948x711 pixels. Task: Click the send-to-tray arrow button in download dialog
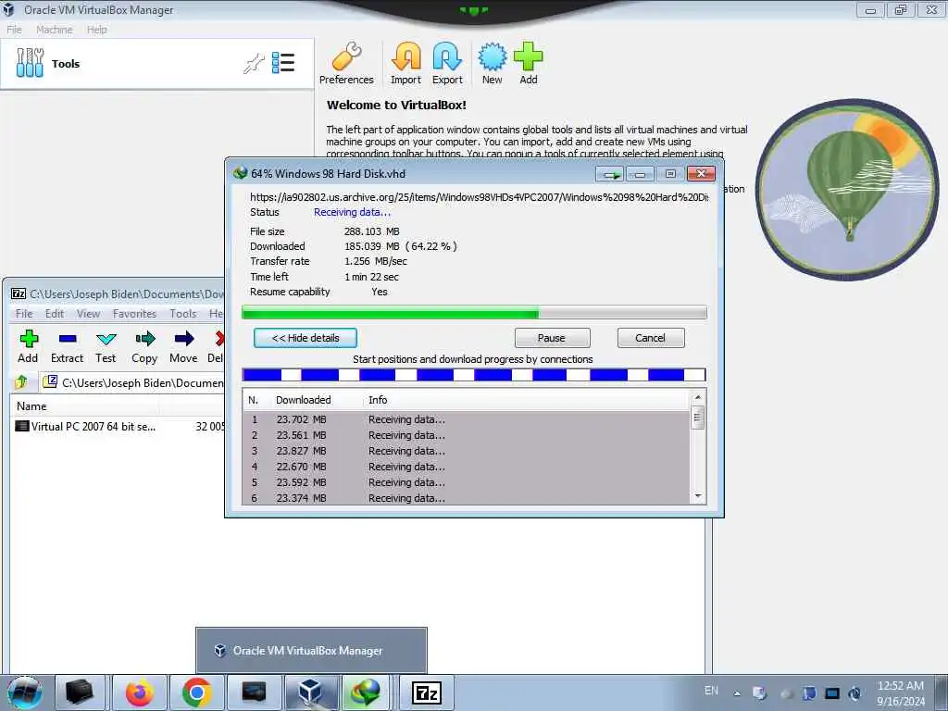[610, 174]
